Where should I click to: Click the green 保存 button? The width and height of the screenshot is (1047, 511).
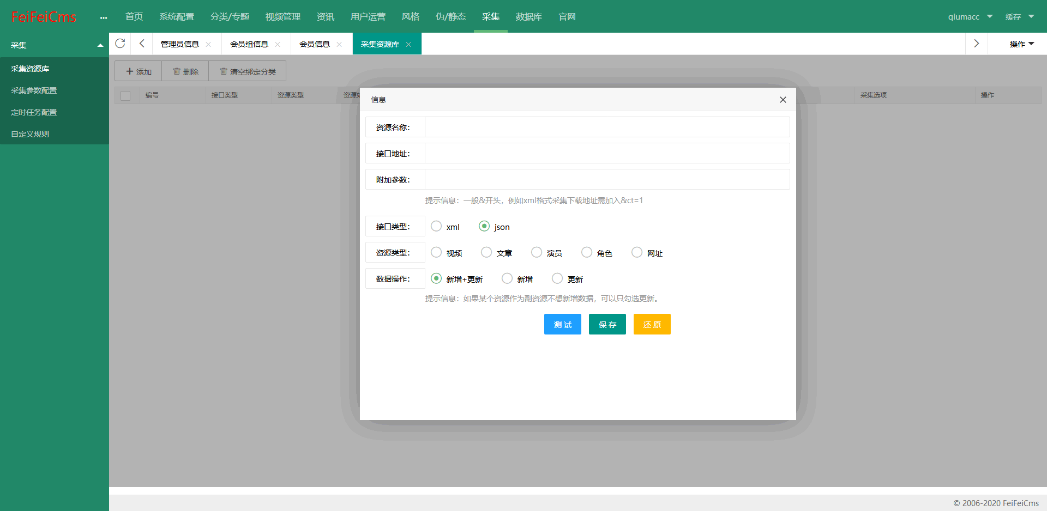tap(607, 324)
